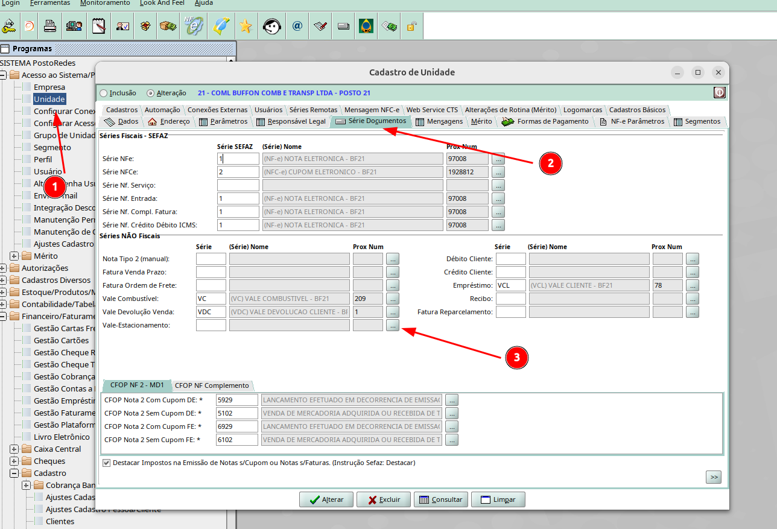
Task: Click the NF-e toolbar icon
Action: click(x=194, y=26)
